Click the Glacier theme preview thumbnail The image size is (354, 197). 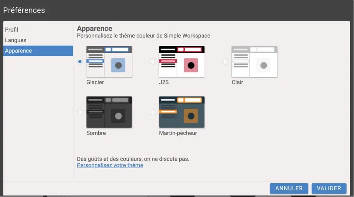tap(109, 61)
